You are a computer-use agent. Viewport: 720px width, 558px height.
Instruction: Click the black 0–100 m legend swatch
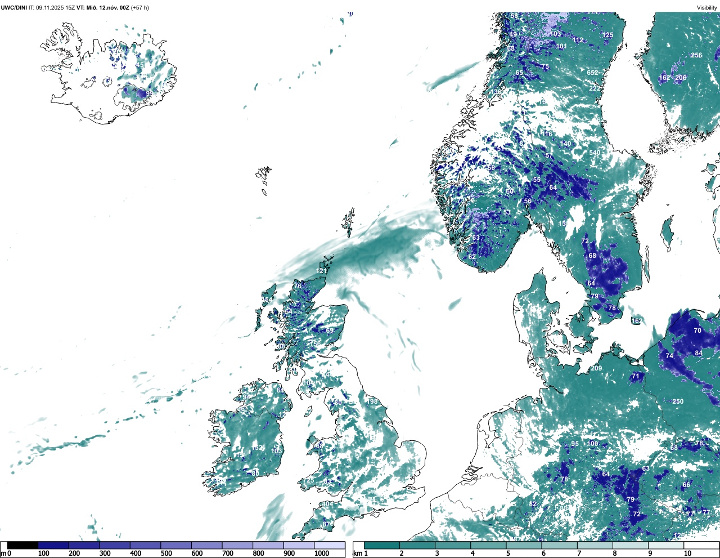(22, 546)
